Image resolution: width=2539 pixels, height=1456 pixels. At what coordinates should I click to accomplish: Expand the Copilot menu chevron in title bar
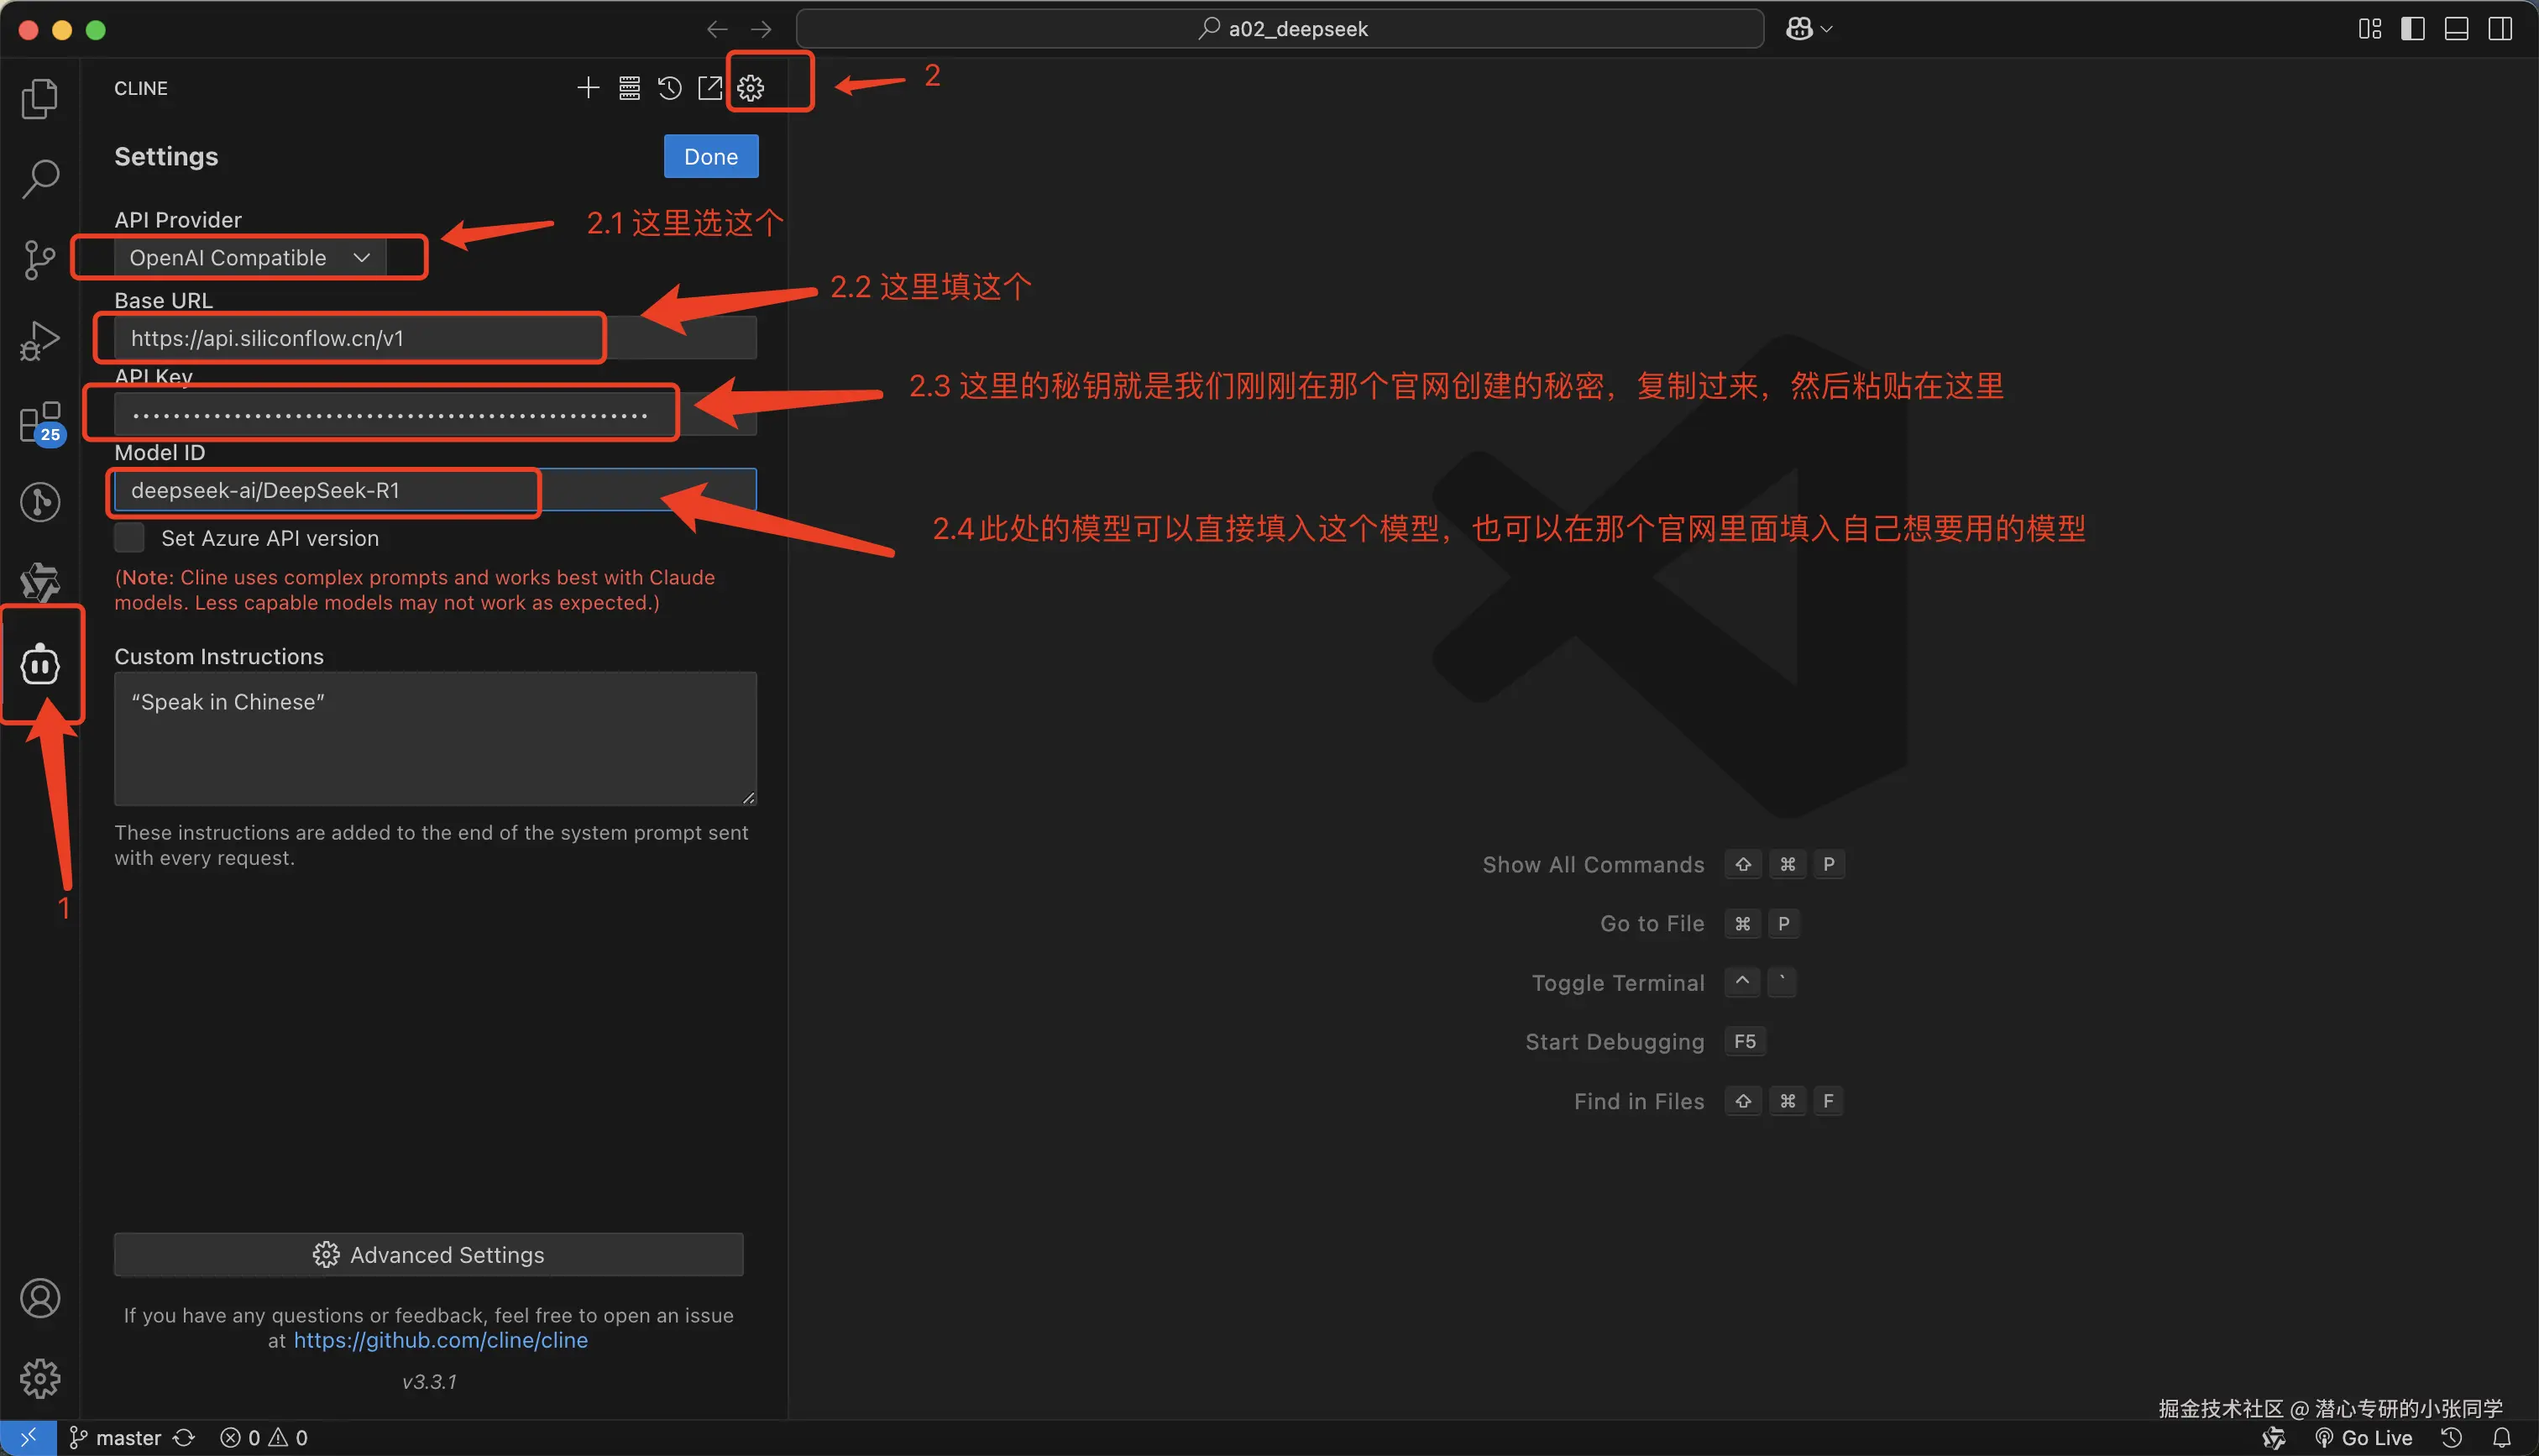click(x=1826, y=29)
